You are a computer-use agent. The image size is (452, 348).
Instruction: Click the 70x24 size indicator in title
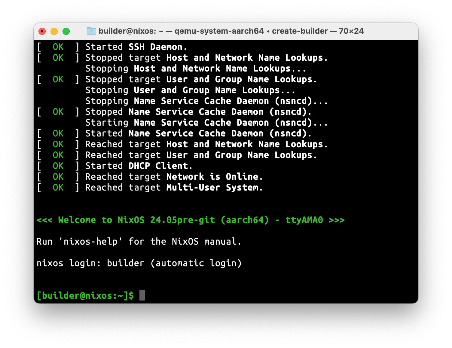click(351, 31)
